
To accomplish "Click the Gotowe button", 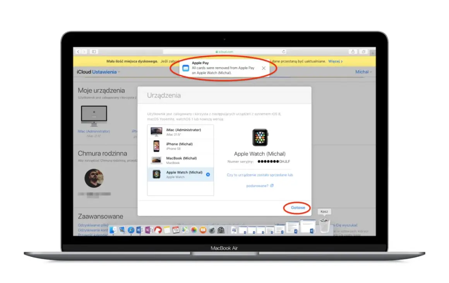I will pos(298,208).
